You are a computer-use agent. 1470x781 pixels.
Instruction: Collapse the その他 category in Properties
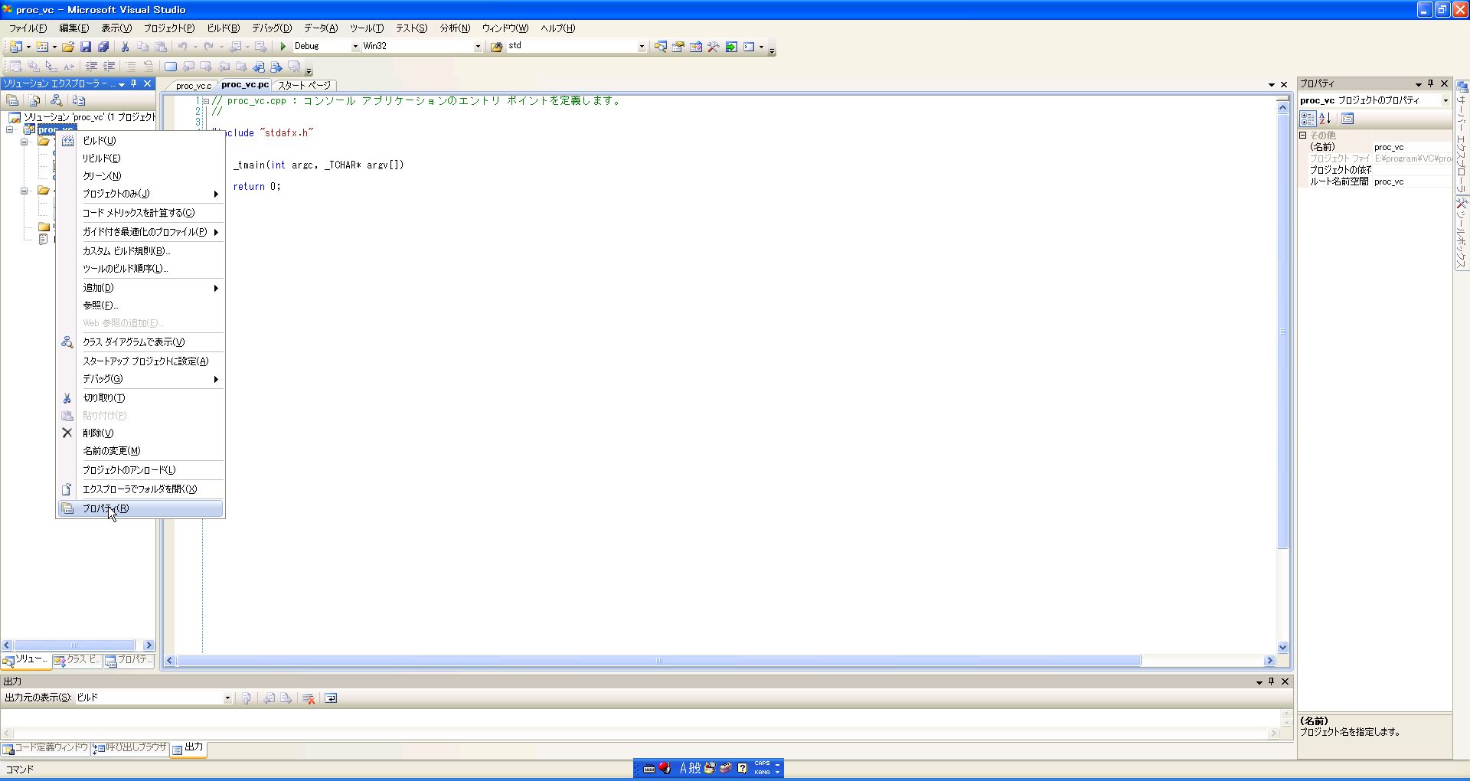click(x=1303, y=136)
